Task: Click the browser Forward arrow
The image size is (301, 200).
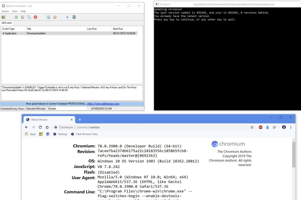Action: point(33,127)
